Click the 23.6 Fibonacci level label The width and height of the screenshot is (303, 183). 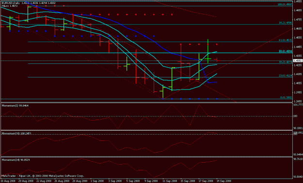click(285, 76)
